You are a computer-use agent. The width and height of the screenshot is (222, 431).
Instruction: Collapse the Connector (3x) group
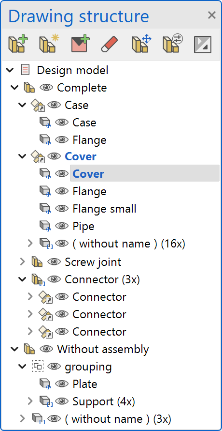coord(22,279)
